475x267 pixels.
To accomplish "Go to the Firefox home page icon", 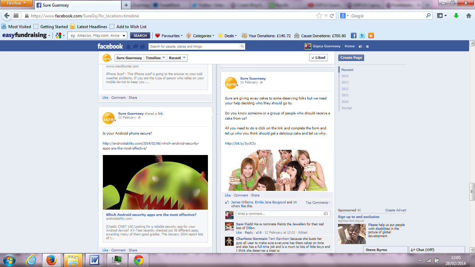I will 468,16.
